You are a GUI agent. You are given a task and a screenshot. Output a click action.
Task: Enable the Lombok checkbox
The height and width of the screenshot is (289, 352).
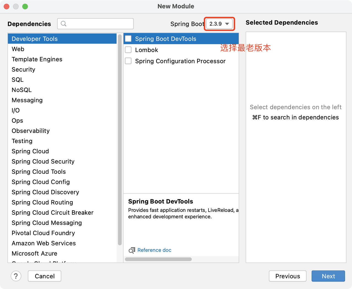[128, 50]
